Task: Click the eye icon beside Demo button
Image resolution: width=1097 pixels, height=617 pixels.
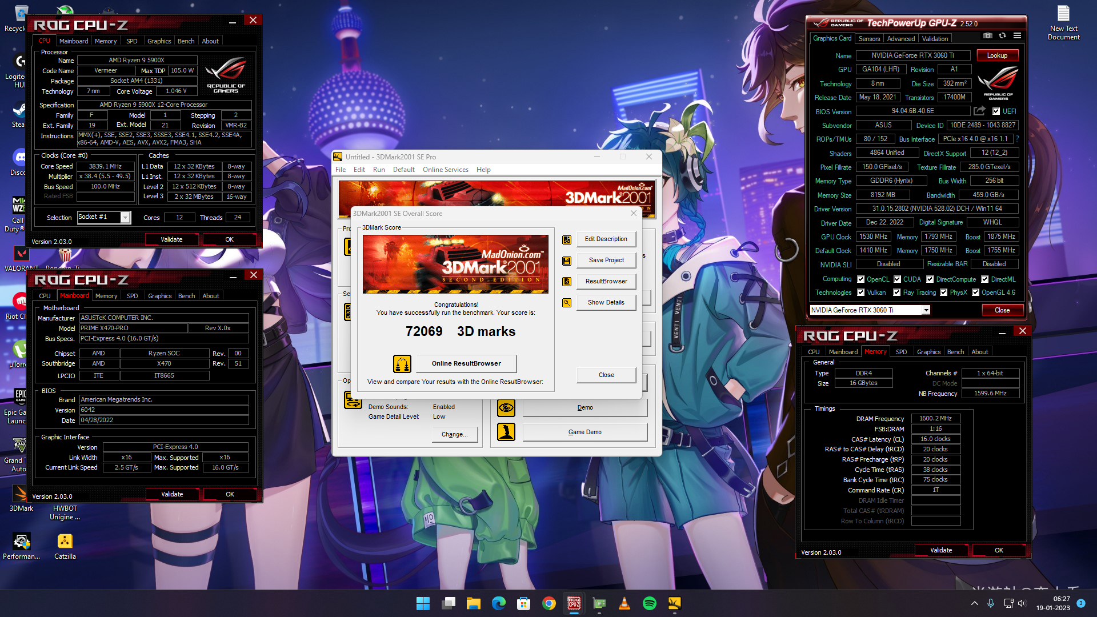Action: [x=506, y=408]
